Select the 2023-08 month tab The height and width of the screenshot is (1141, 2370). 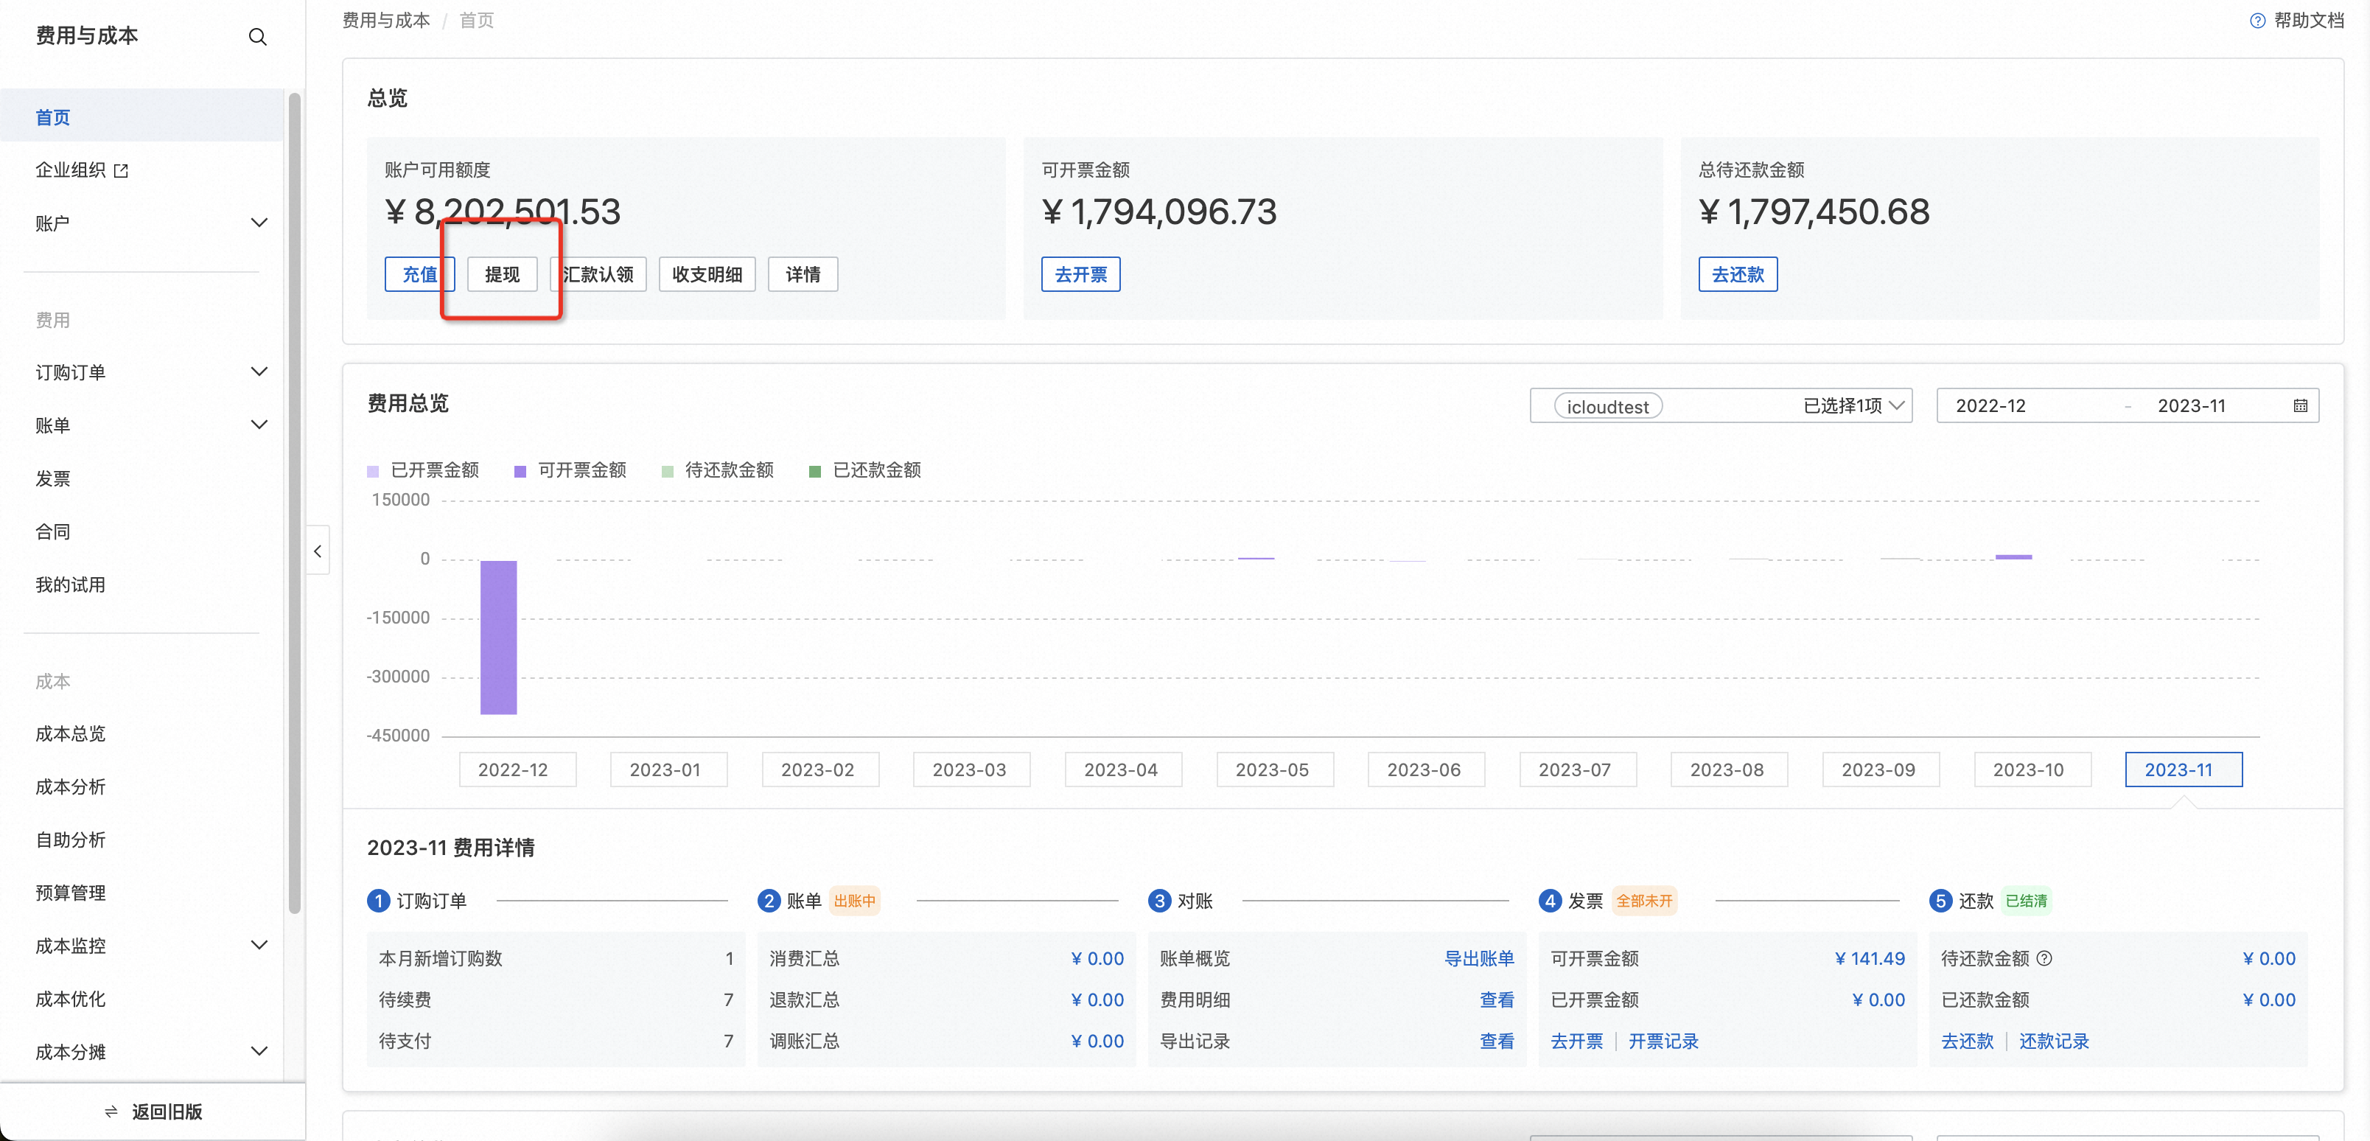click(1729, 770)
